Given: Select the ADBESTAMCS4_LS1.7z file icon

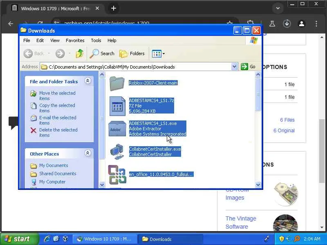Looking at the screenshot, I should point(117,106).
